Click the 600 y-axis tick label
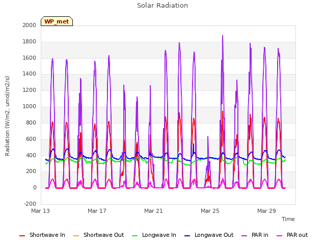The image size is (326, 245). (x=31, y=139)
